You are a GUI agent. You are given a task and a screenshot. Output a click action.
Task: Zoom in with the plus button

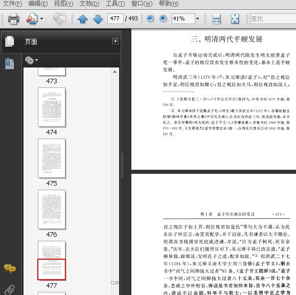coord(163,18)
